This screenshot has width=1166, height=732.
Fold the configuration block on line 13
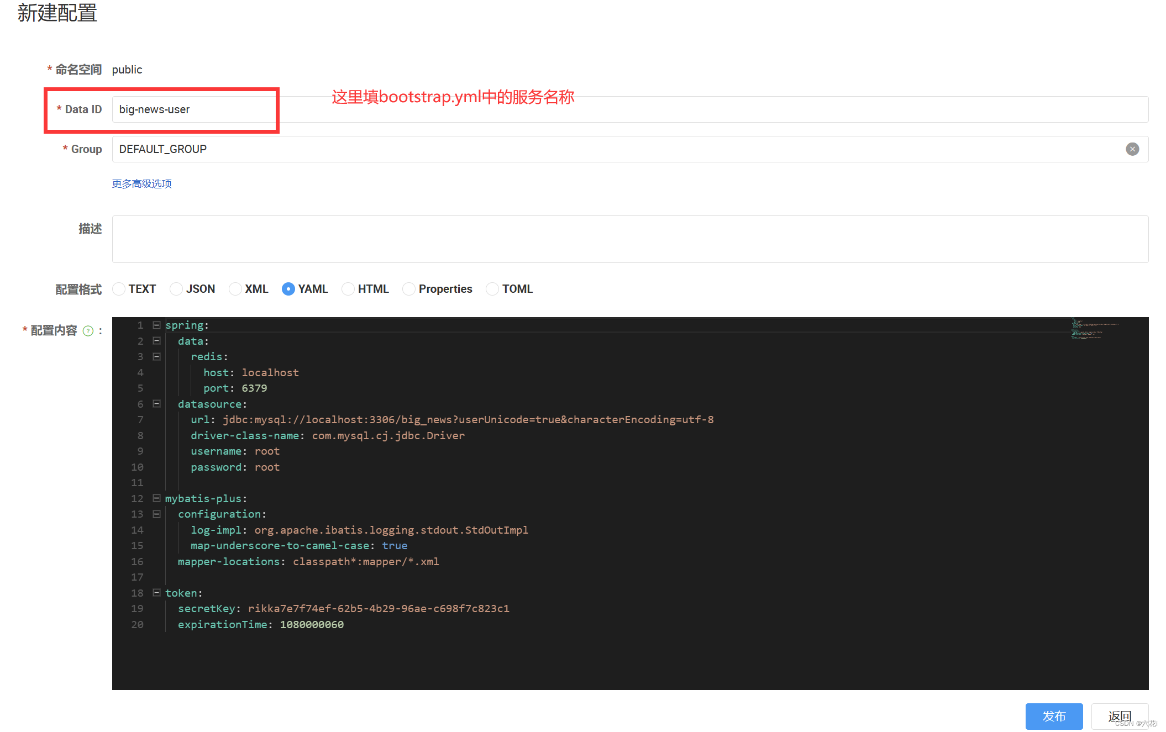pos(157,514)
